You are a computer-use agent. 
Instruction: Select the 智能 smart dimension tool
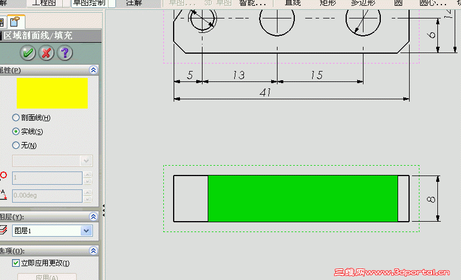tap(252, 3)
